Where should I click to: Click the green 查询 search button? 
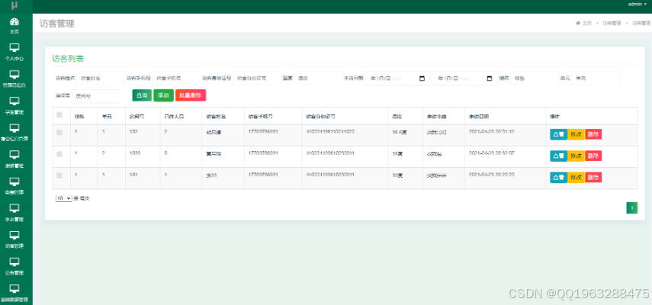(142, 95)
